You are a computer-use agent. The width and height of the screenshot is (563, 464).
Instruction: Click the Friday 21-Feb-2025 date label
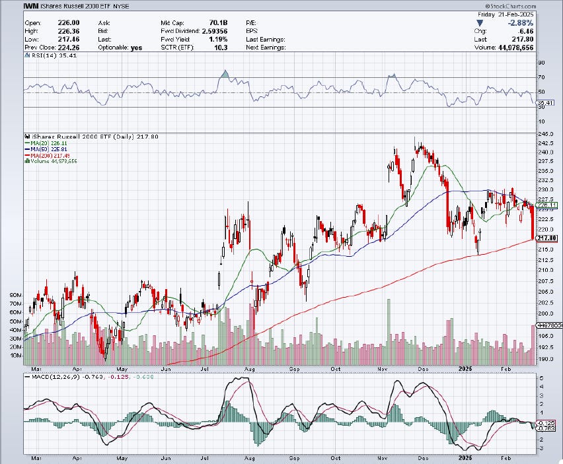coord(506,15)
